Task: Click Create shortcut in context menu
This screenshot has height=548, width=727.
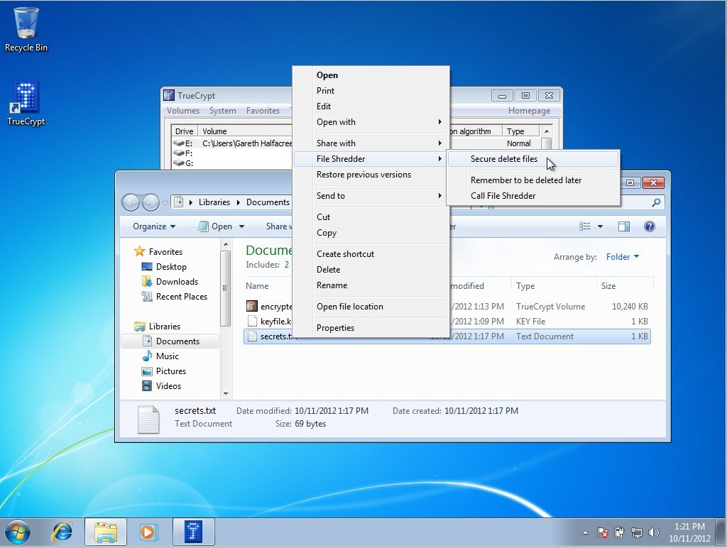Action: (371, 254)
